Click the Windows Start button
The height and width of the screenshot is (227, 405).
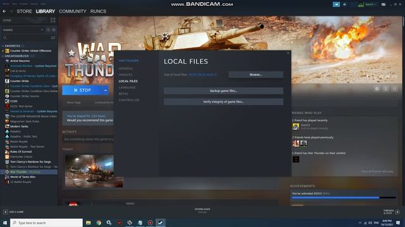[5, 223]
